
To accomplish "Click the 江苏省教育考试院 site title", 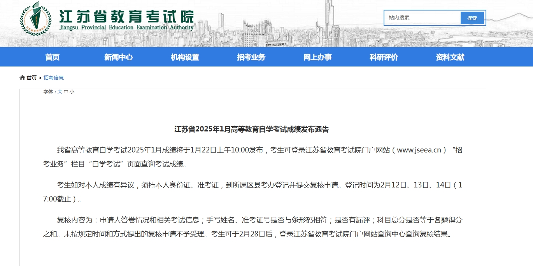I will [x=126, y=16].
